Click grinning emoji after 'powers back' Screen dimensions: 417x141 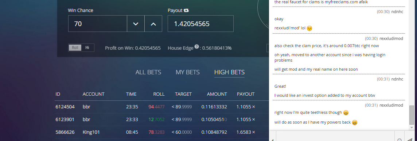pos(355,123)
